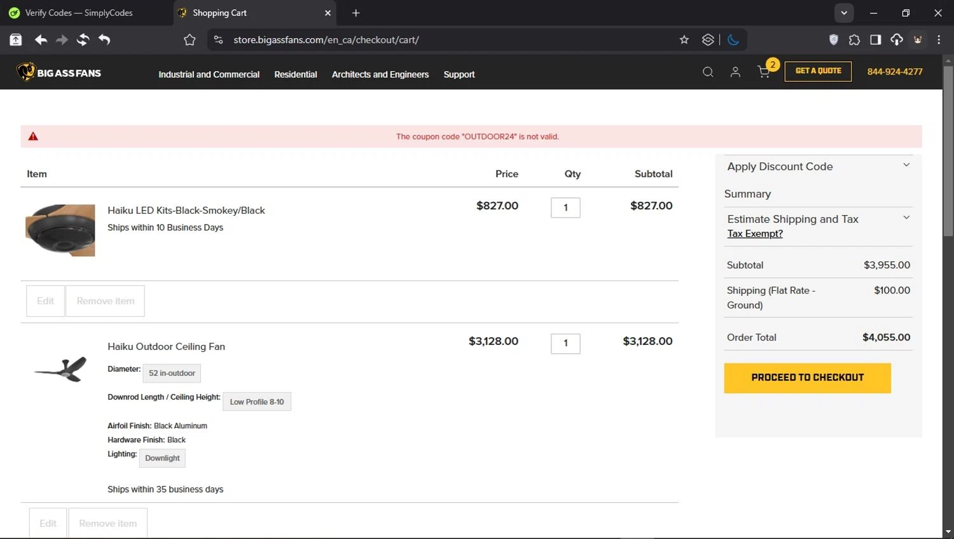Open the site search magnifier icon

point(708,72)
